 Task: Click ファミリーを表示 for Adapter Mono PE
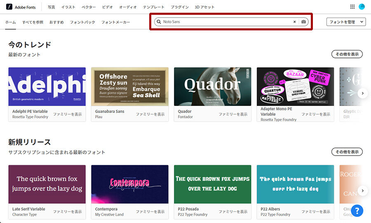click(x=316, y=114)
